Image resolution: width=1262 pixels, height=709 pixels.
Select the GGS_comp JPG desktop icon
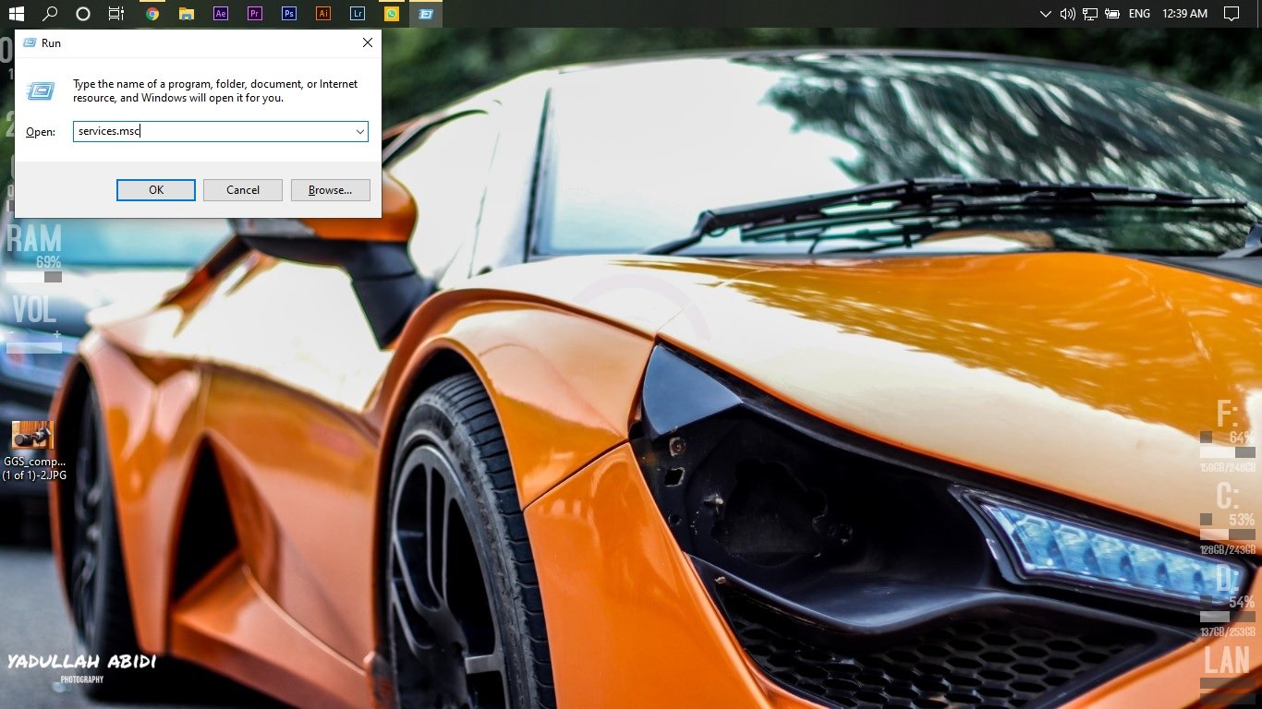(x=34, y=451)
